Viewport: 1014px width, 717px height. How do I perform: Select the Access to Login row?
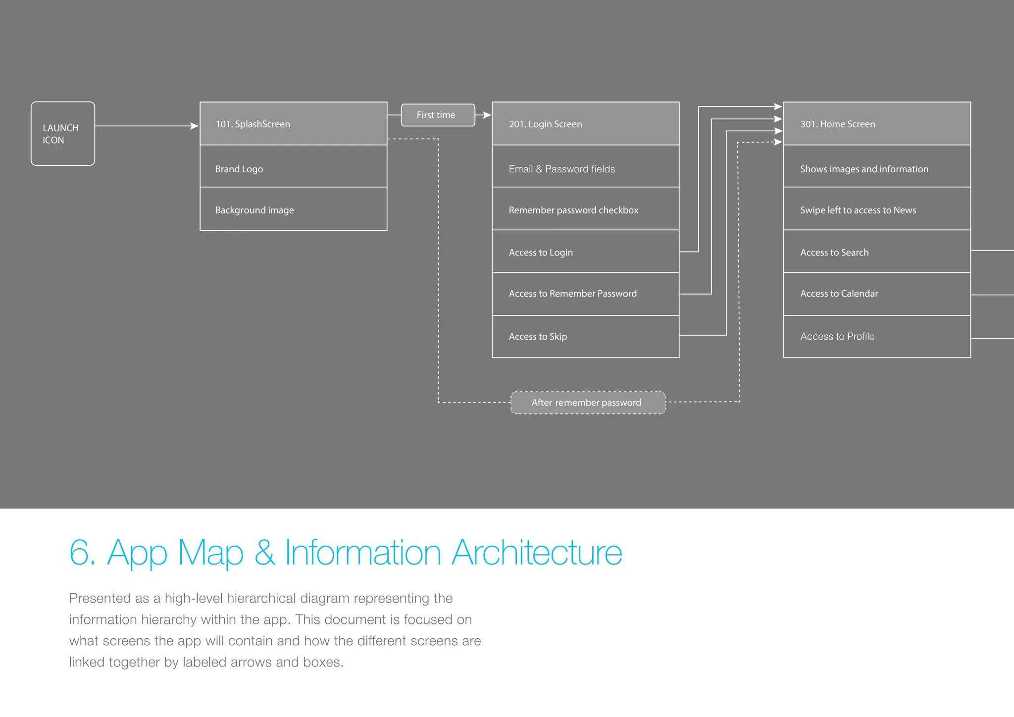(585, 252)
